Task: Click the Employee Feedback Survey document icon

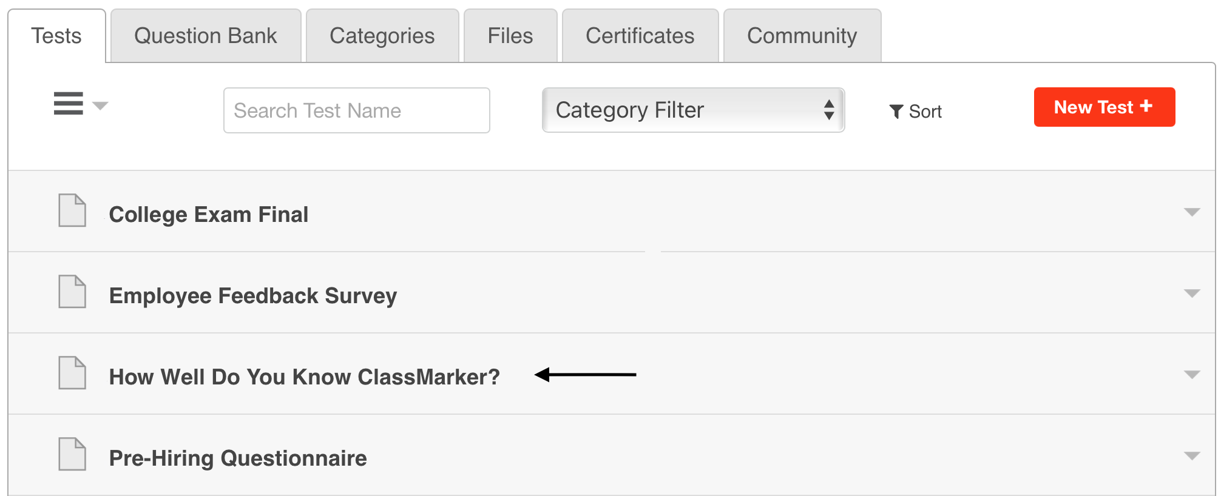Action: pyautogui.click(x=72, y=292)
